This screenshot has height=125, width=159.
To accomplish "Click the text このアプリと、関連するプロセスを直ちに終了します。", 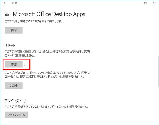I will [34, 22].
